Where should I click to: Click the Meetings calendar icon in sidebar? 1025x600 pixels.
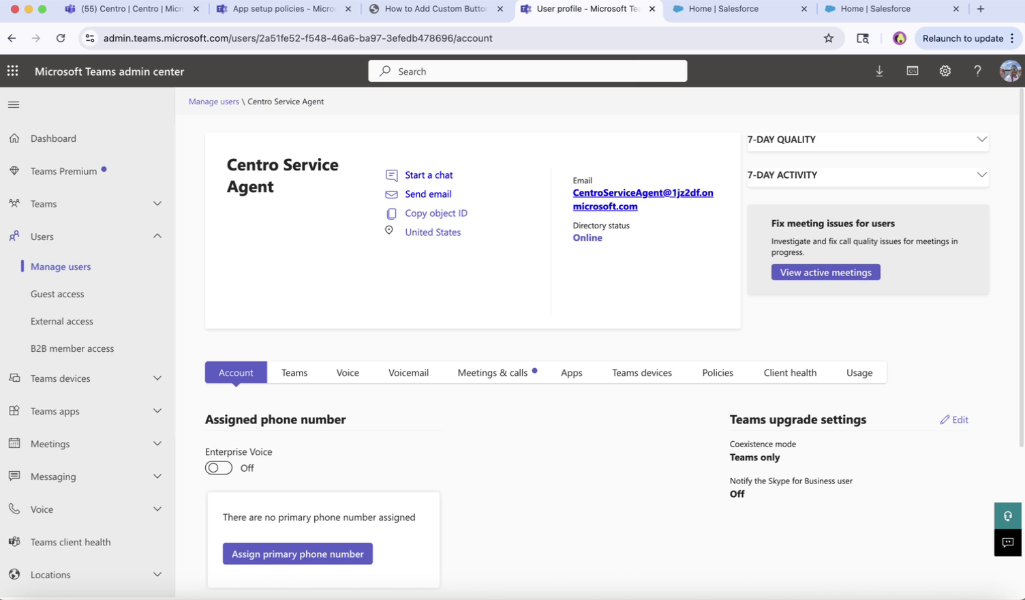pyautogui.click(x=14, y=443)
